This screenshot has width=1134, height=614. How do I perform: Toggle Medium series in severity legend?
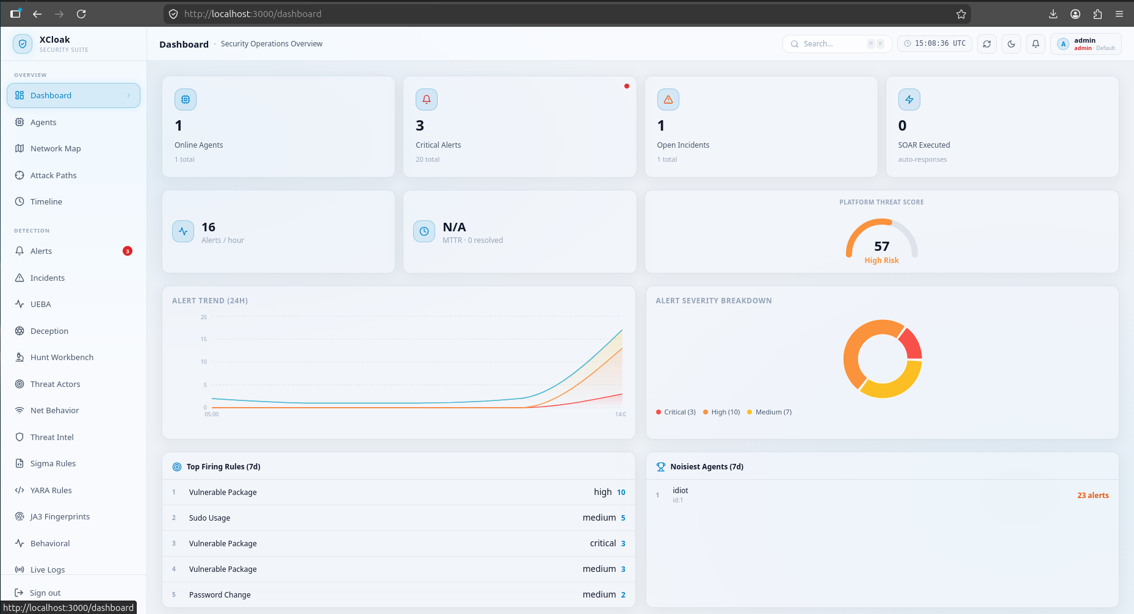point(769,412)
